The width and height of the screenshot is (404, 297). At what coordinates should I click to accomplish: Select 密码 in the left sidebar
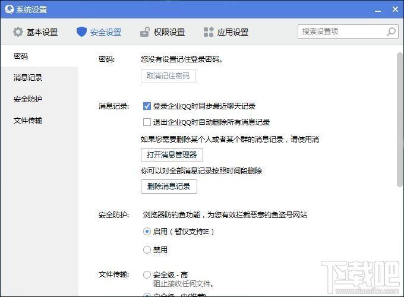39,56
